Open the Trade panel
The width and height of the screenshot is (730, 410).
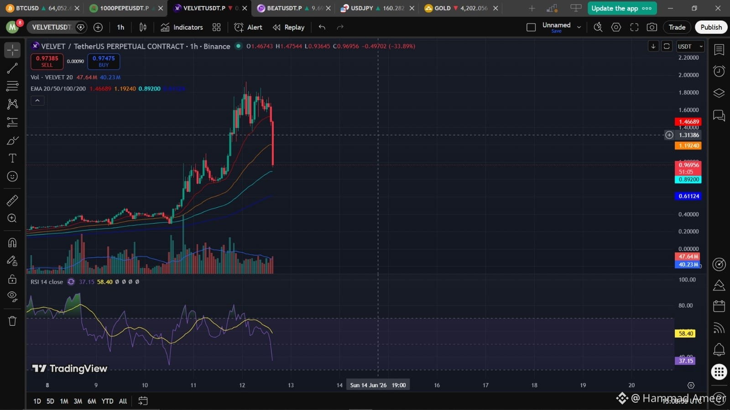click(677, 27)
